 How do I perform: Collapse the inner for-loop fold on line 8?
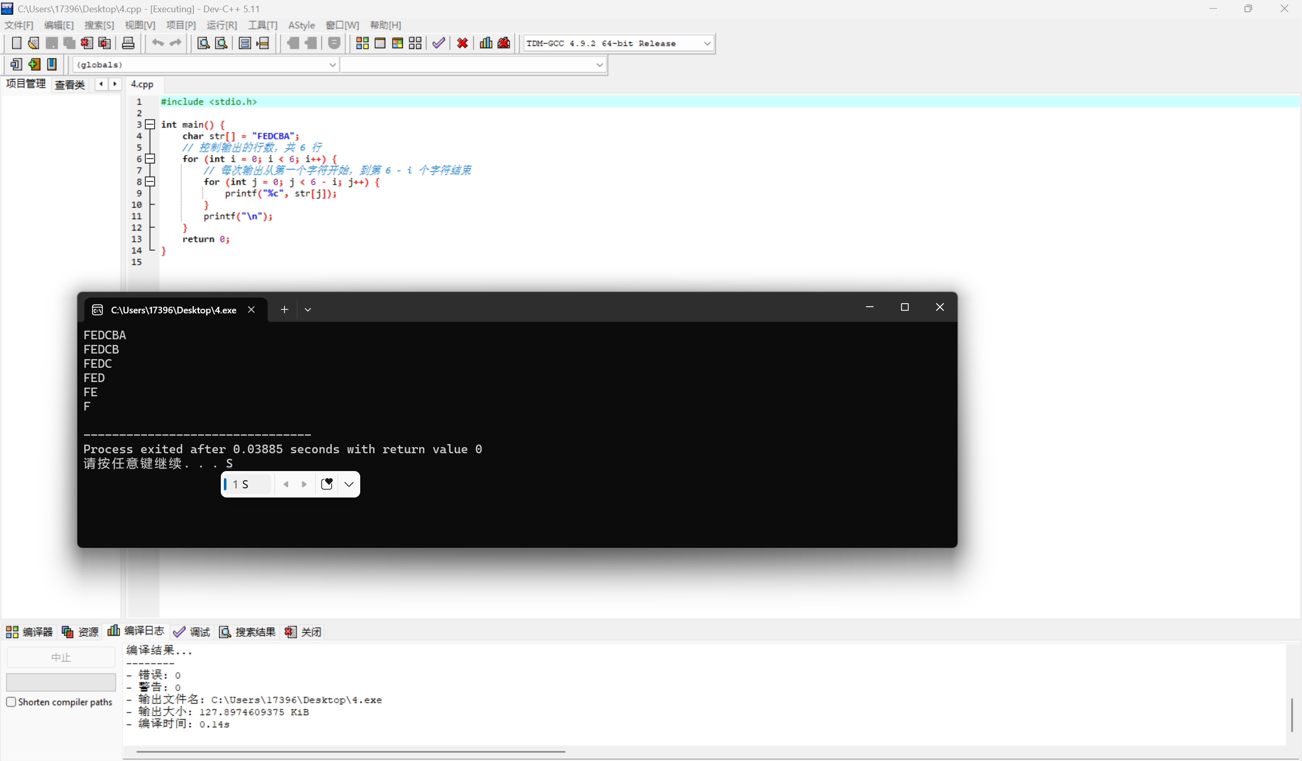150,182
